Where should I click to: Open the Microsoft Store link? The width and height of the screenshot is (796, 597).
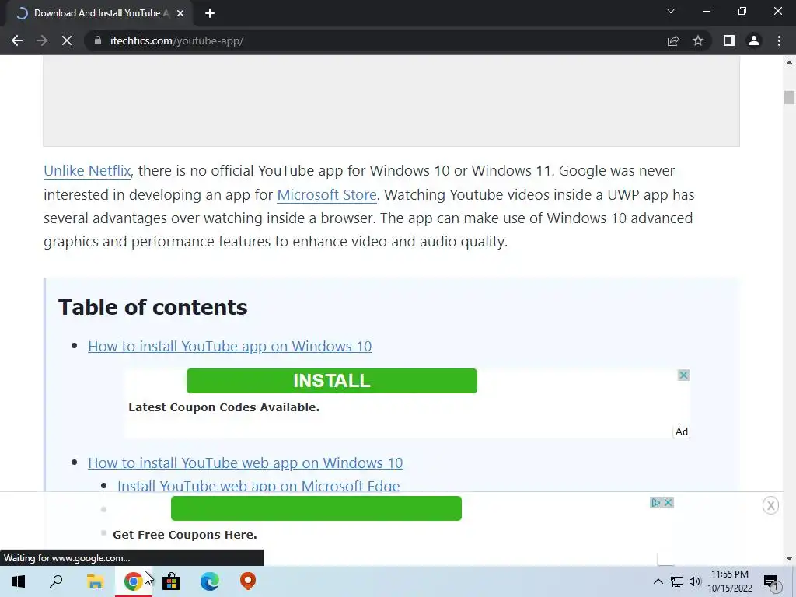(x=327, y=194)
